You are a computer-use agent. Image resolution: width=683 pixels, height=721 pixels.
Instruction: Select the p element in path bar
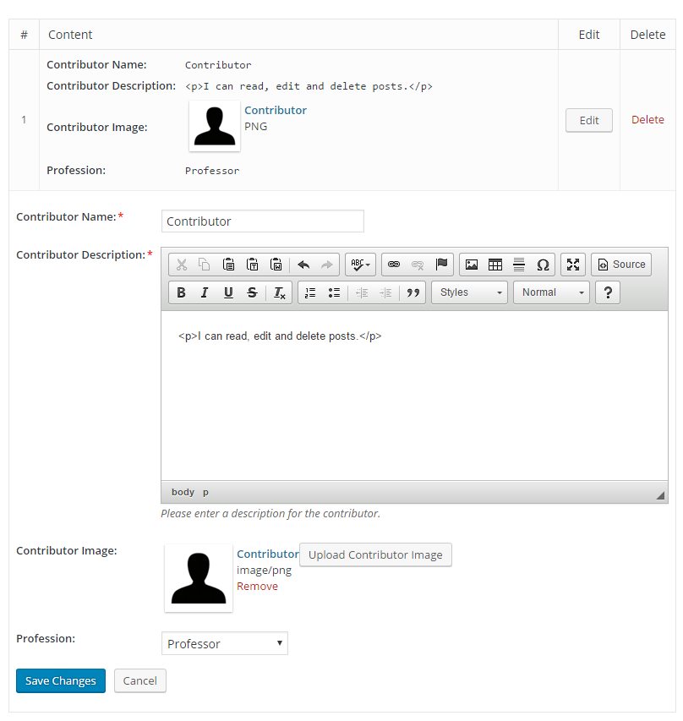click(205, 492)
